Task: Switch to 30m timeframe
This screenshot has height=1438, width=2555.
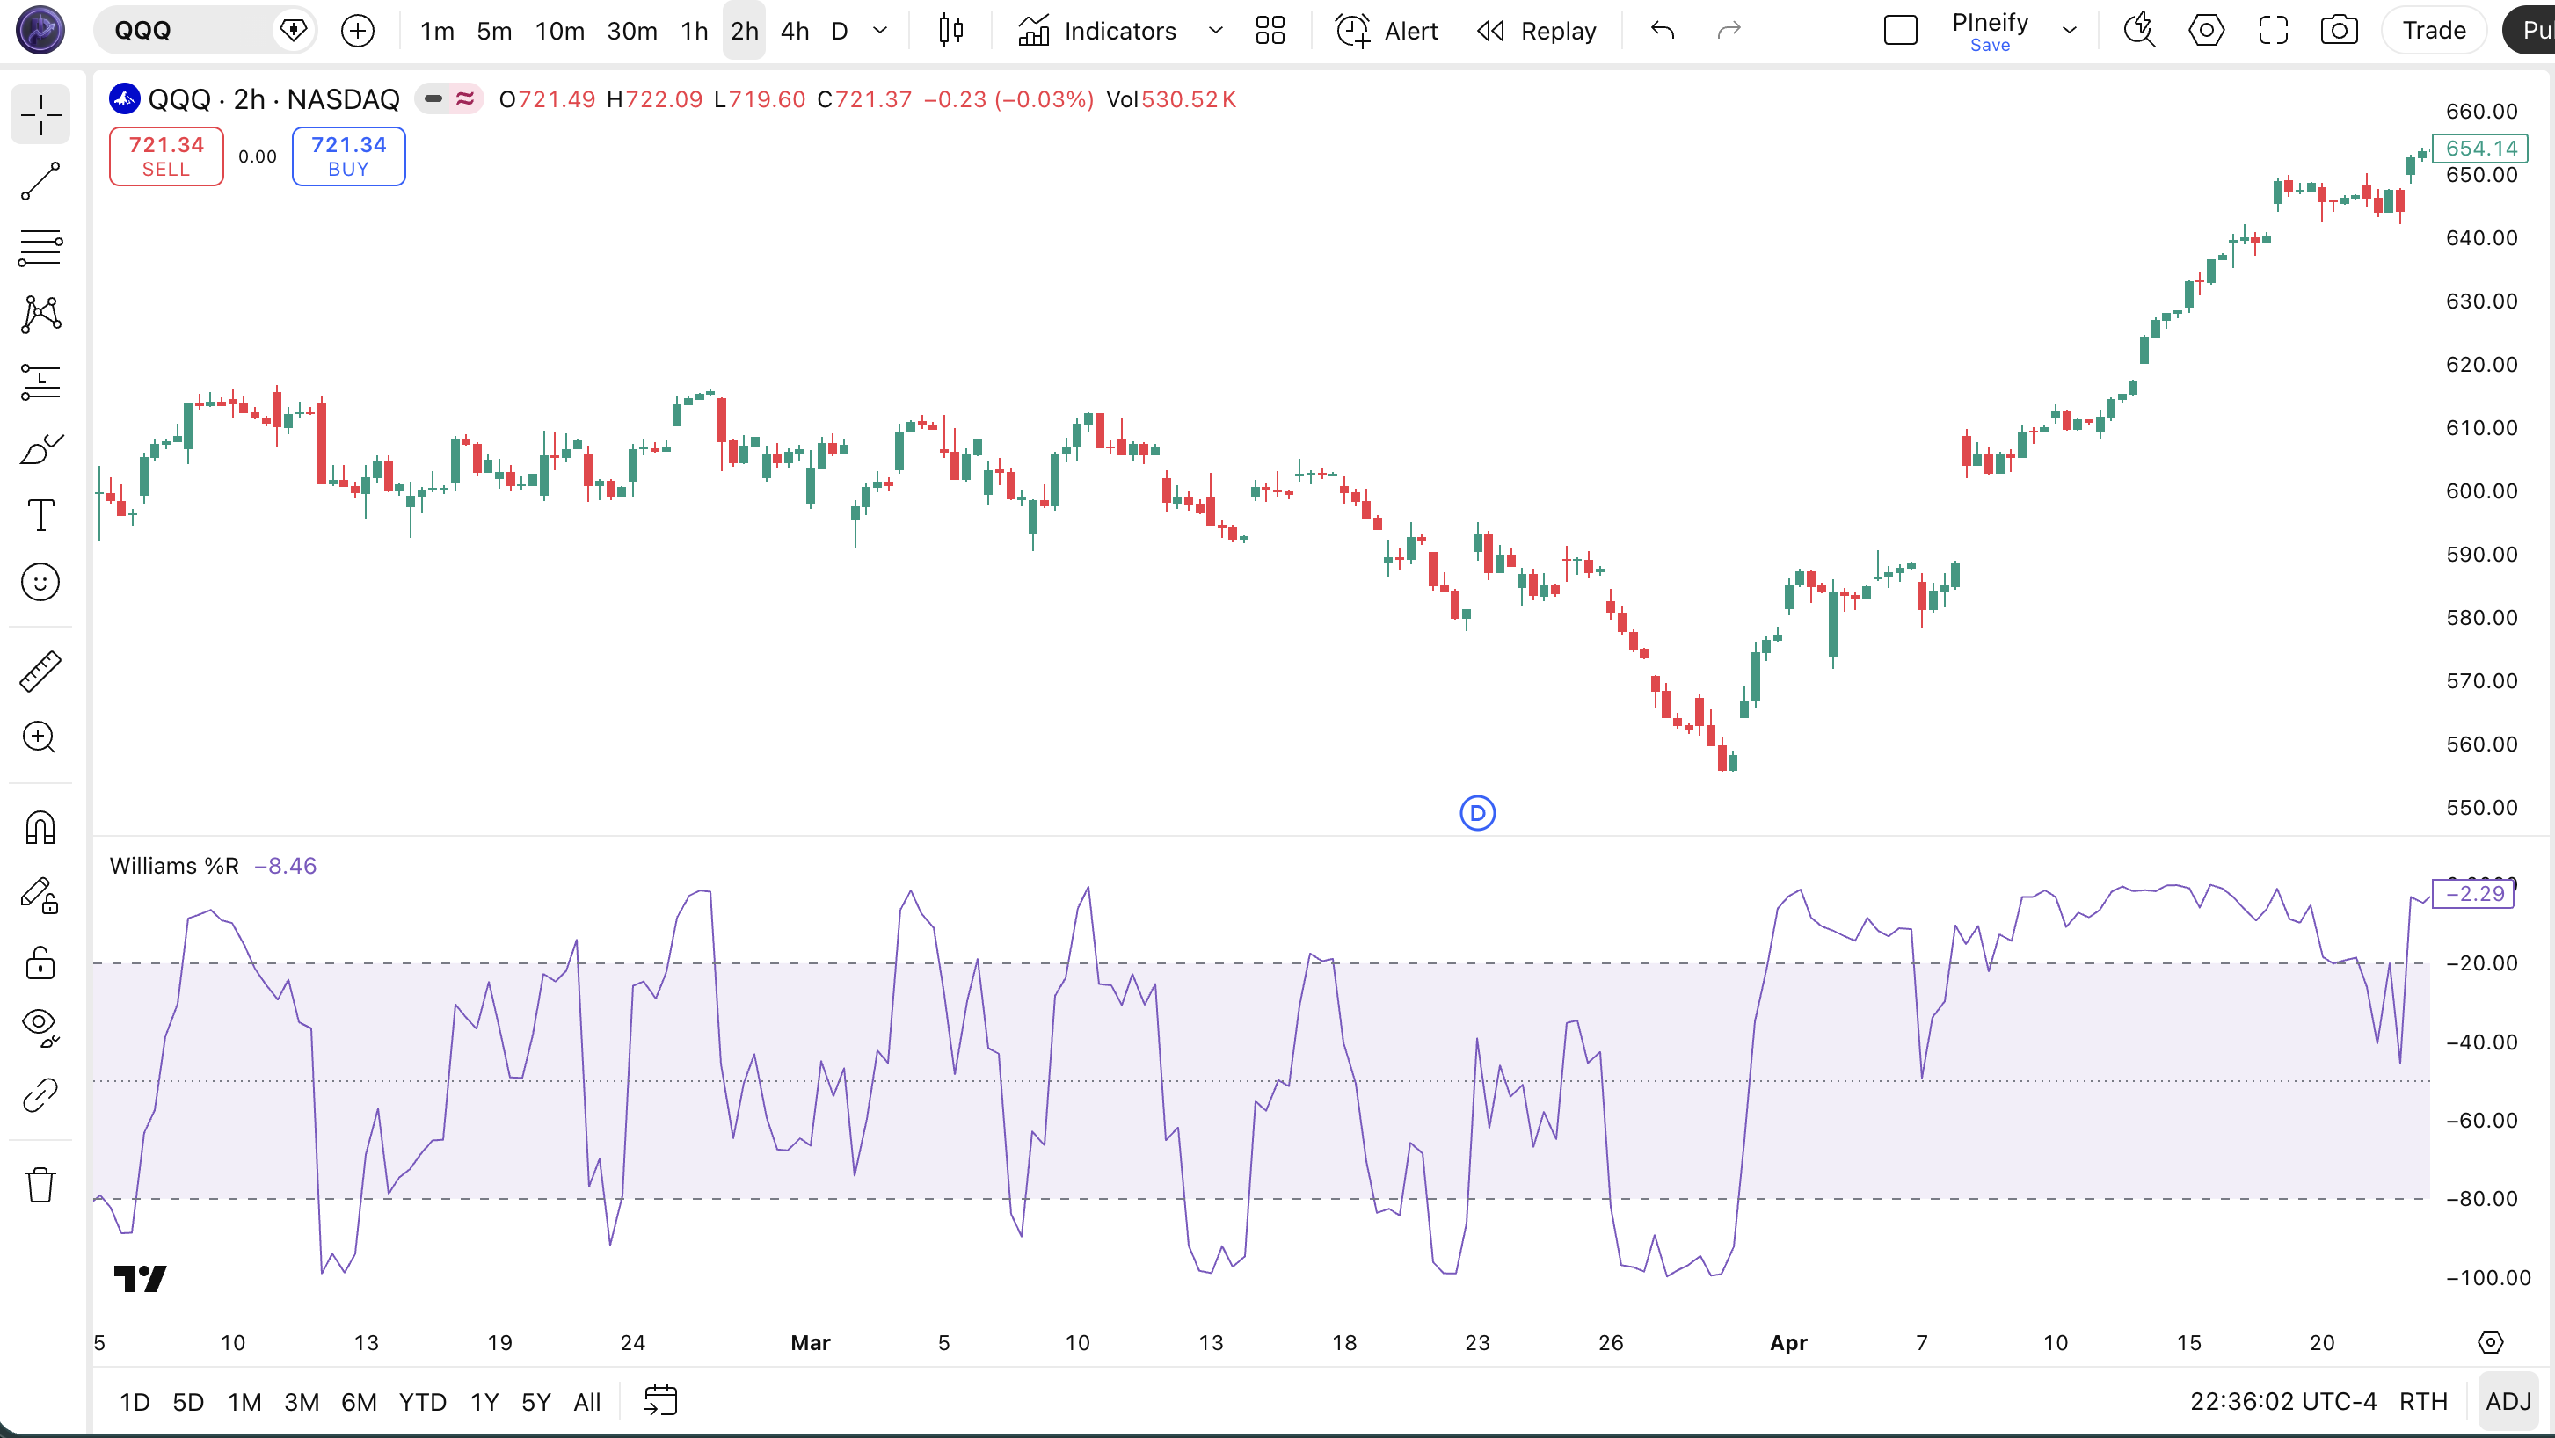Action: click(632, 31)
